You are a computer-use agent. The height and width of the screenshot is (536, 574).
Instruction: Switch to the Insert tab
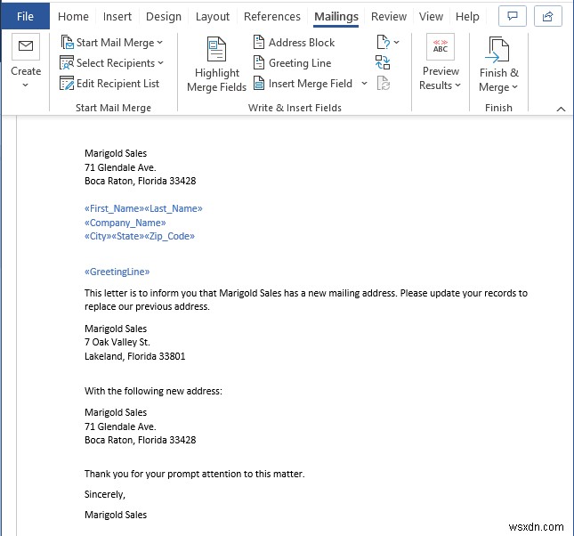tap(117, 17)
